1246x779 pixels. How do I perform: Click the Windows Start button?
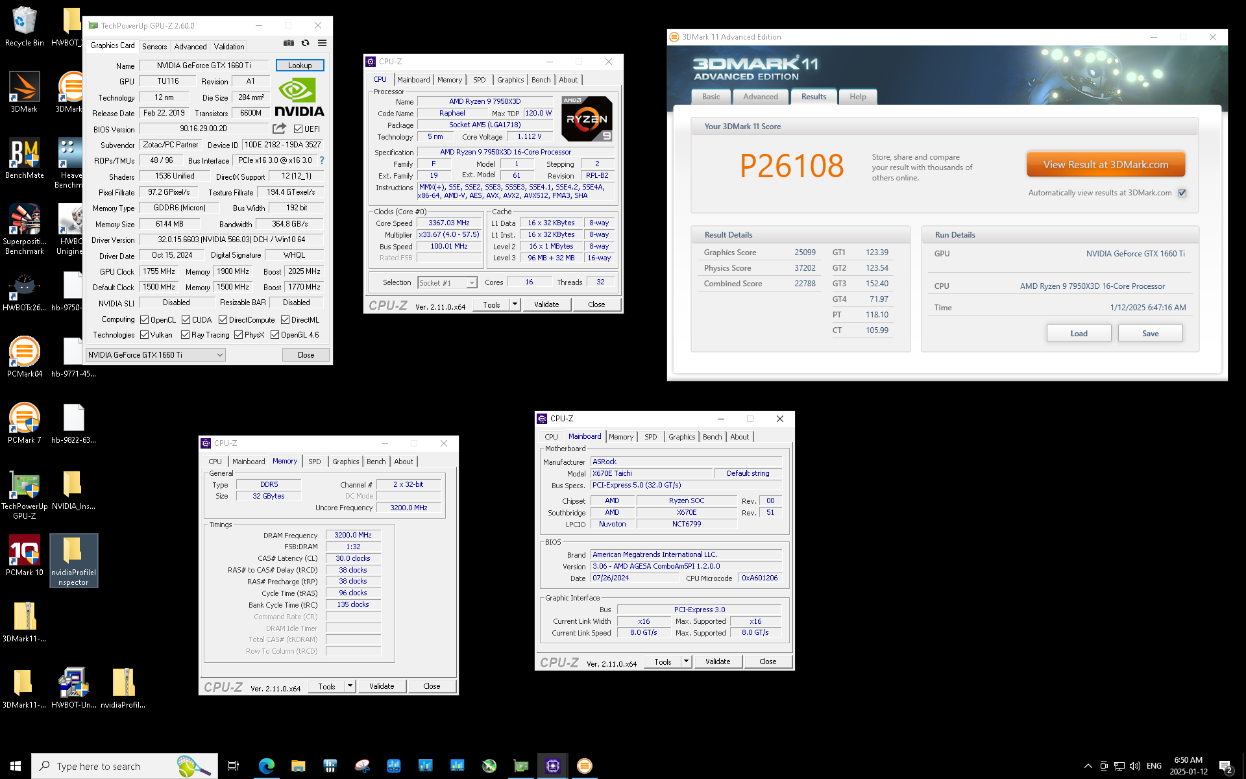click(x=16, y=766)
